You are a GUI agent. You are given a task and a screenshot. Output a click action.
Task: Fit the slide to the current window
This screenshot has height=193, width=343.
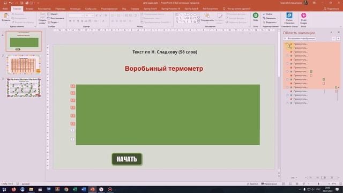coord(341,184)
